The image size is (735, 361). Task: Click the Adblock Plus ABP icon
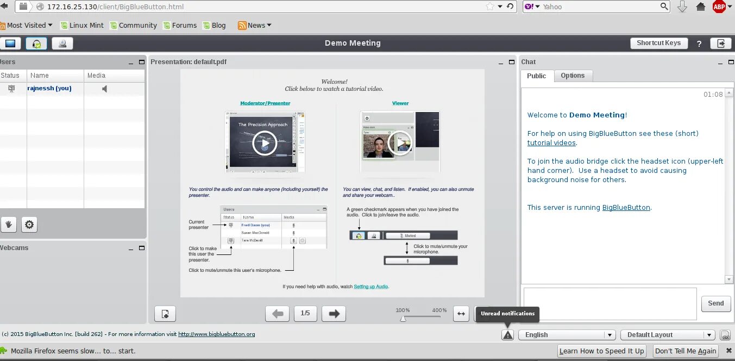pos(719,7)
